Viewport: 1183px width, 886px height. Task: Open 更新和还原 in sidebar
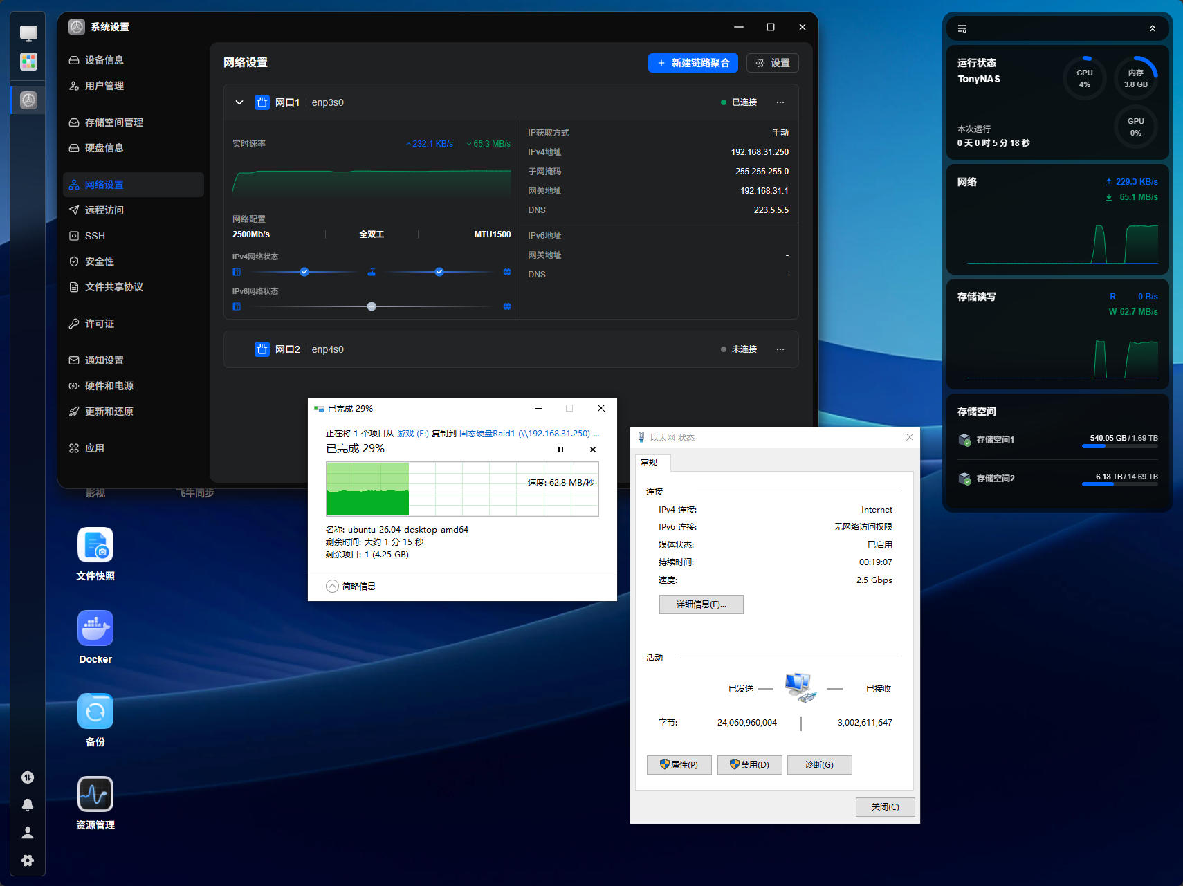133,412
